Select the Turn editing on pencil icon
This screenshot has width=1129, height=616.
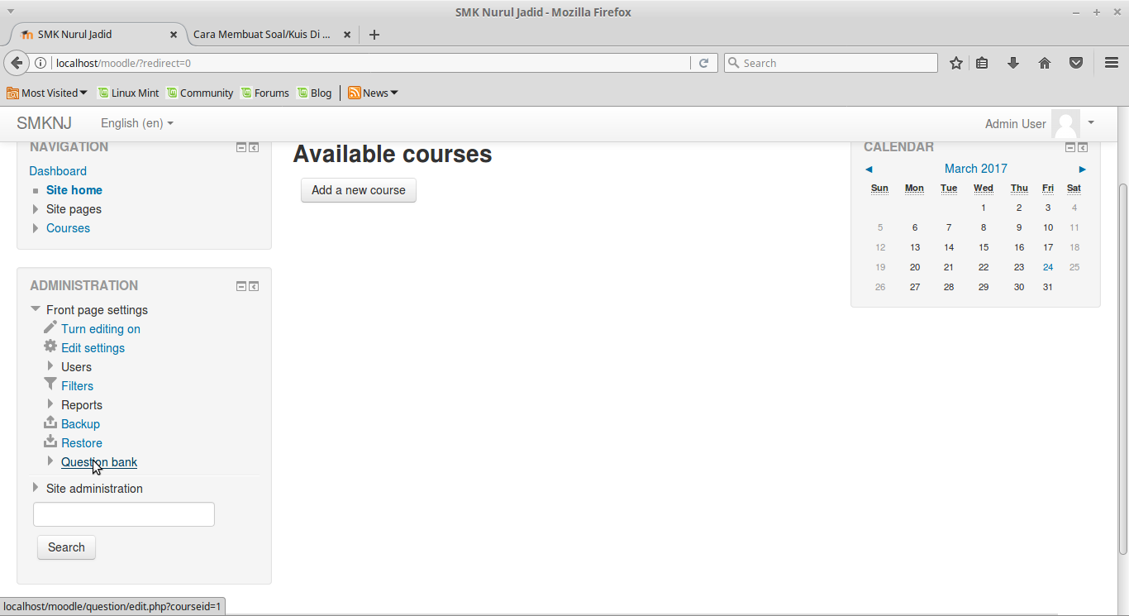point(50,328)
